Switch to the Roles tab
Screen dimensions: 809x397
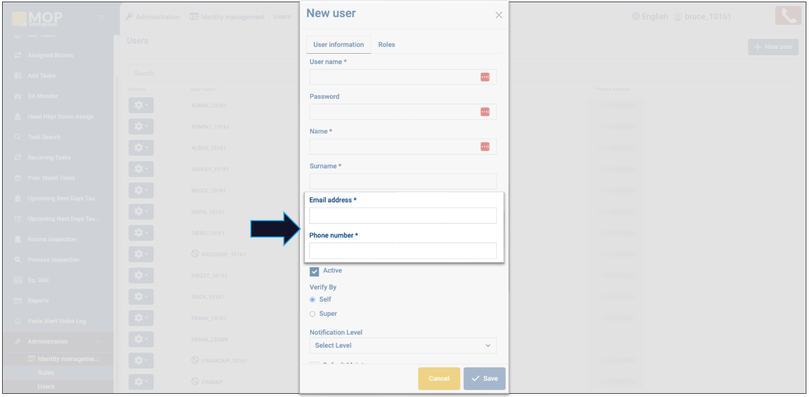point(386,45)
